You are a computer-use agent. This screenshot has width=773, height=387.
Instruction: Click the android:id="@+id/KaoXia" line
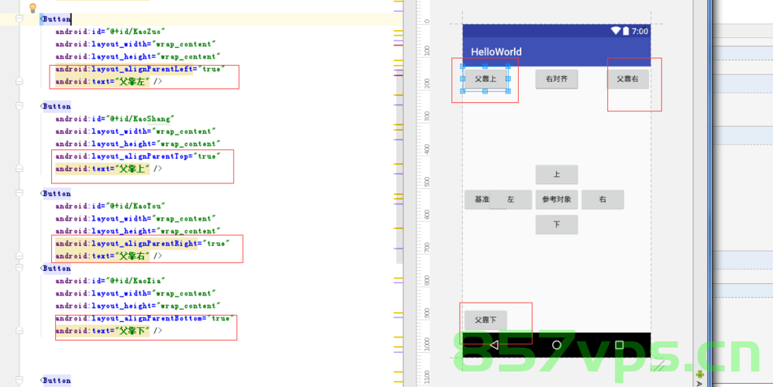click(110, 281)
